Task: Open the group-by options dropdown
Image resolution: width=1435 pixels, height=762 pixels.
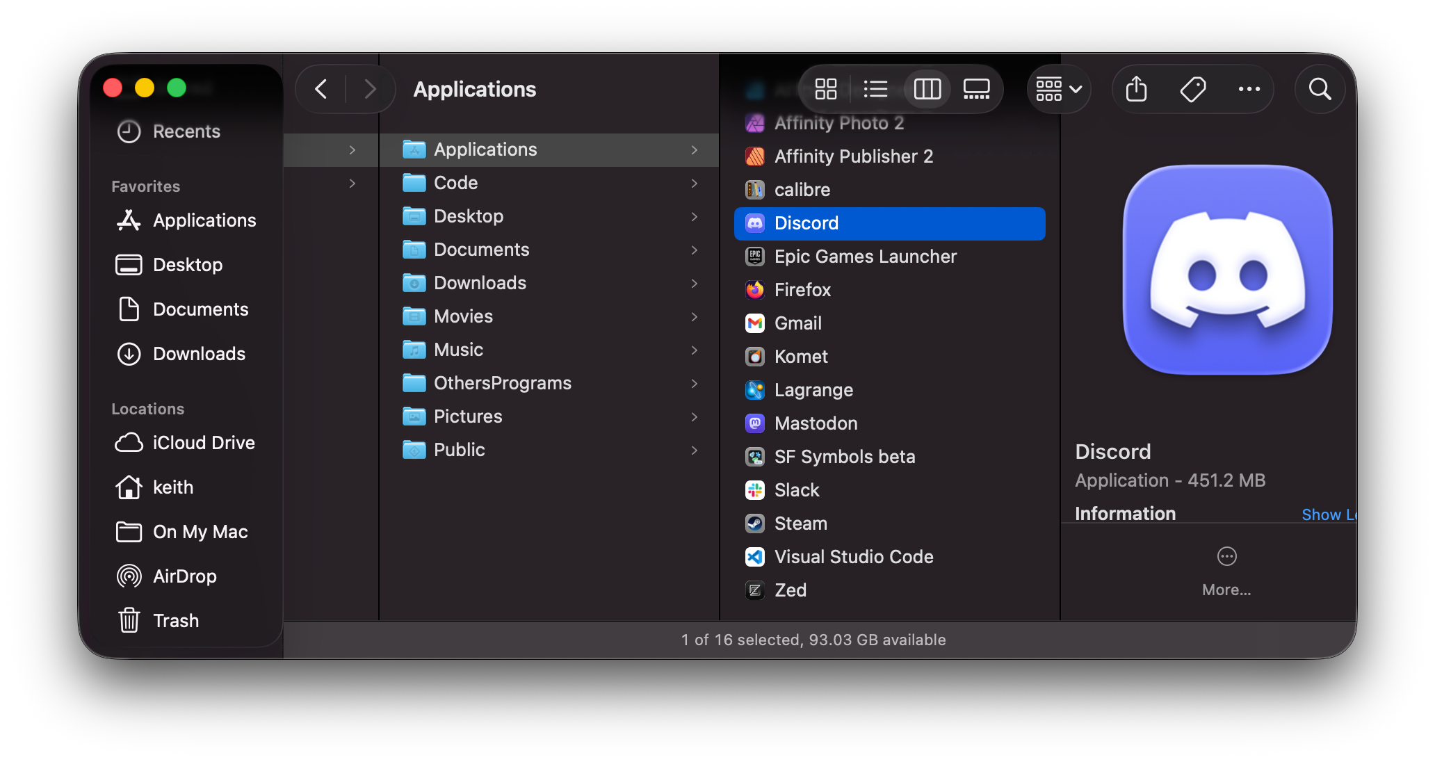Action: (x=1059, y=89)
